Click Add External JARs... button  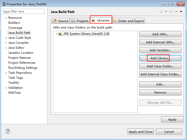[160, 42]
